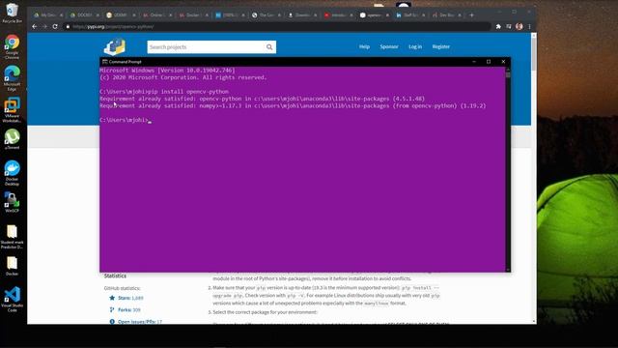Open the Stars statistics link
The width and height of the screenshot is (618, 348).
(x=130, y=298)
